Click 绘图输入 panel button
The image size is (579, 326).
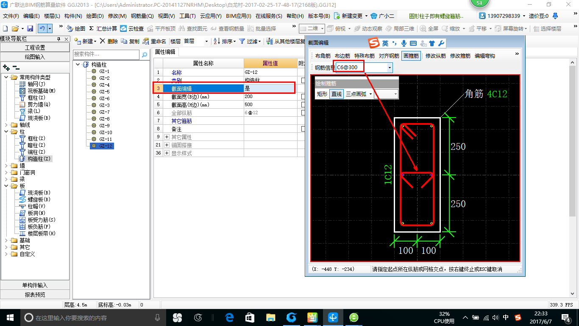click(35, 57)
